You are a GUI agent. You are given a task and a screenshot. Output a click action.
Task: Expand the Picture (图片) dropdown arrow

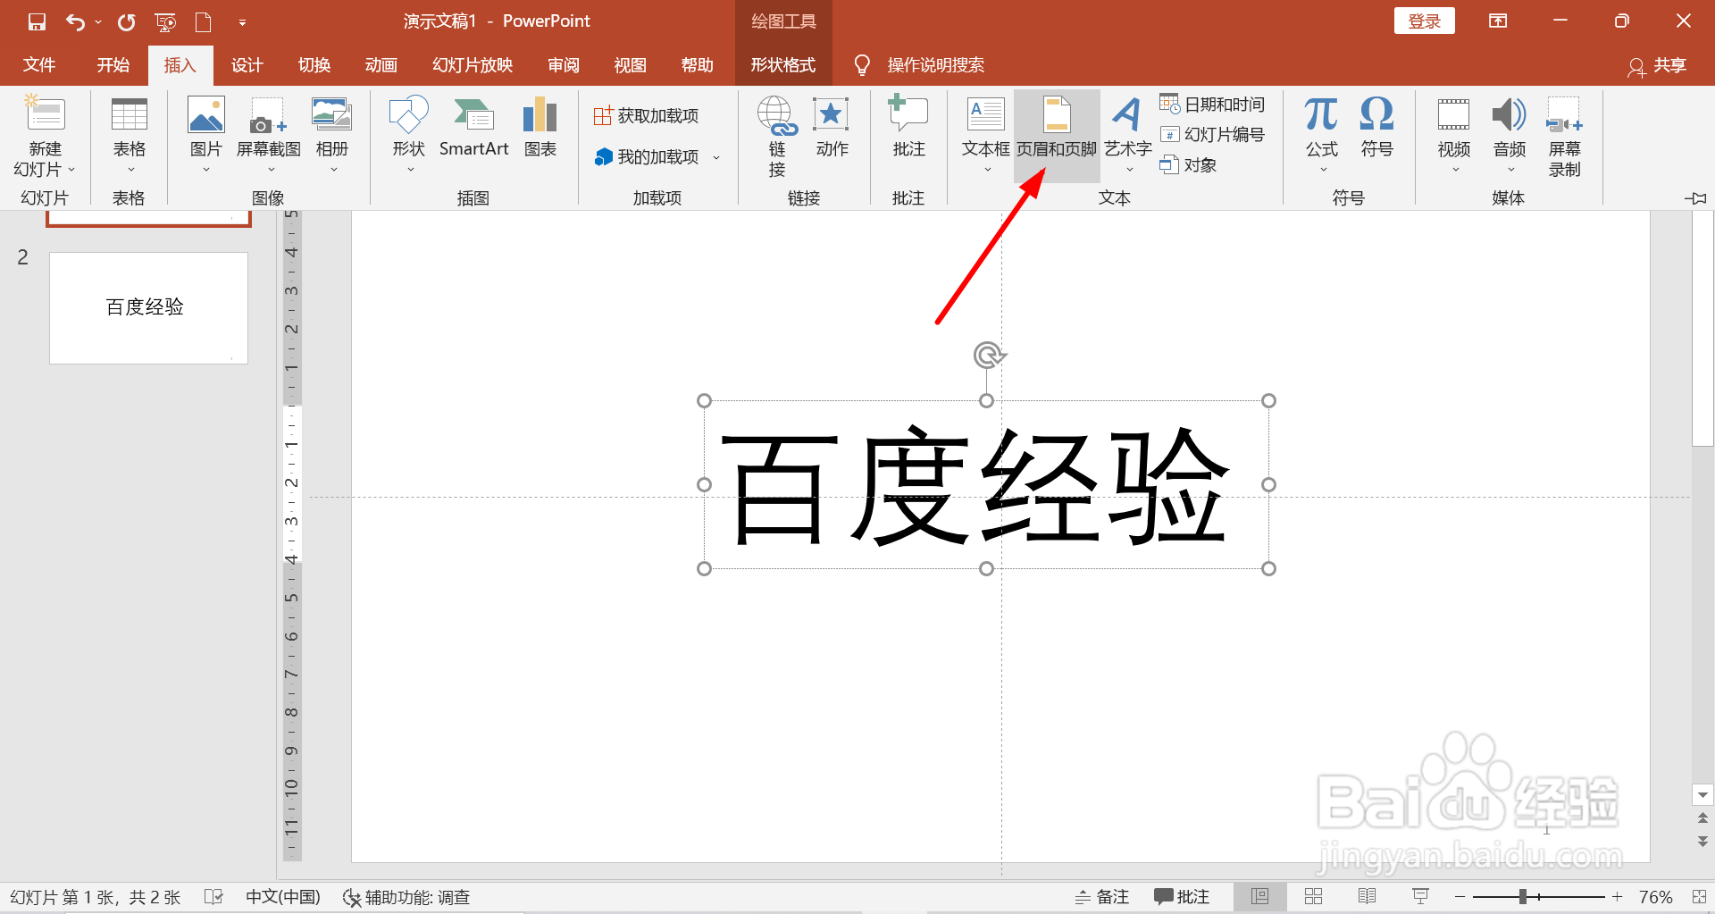[x=206, y=170]
